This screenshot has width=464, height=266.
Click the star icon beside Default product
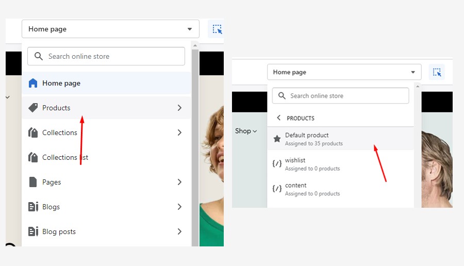277,139
